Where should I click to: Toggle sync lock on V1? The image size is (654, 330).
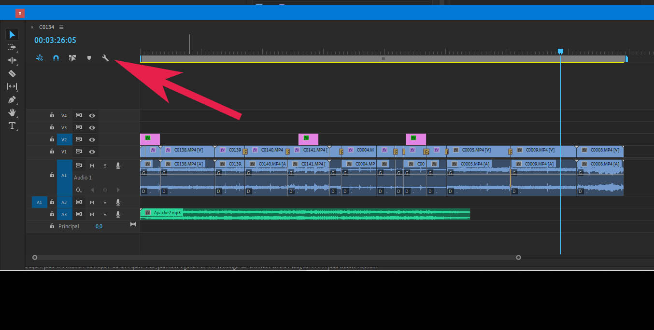(x=79, y=151)
